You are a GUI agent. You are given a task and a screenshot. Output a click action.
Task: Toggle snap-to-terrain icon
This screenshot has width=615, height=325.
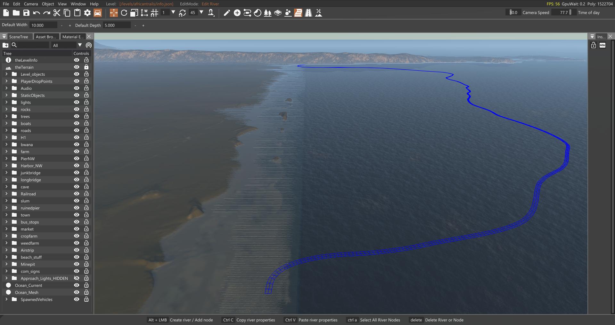pyautogui.click(x=211, y=13)
